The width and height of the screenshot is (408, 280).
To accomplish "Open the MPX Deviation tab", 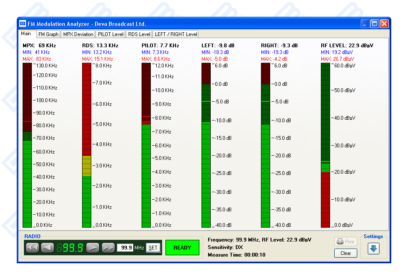I will pos(78,34).
